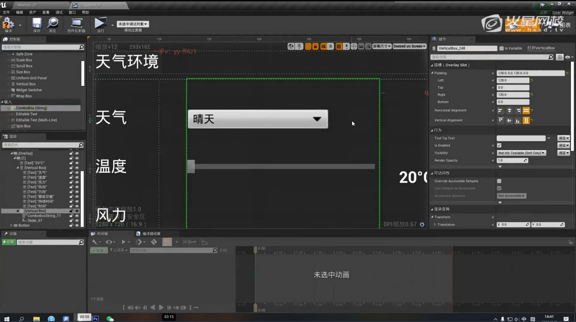Open the Widget Reflector (控件反射器) tool
The width and height of the screenshot is (576, 322).
click(76, 24)
